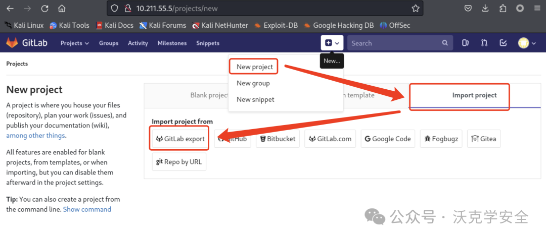Image resolution: width=546 pixels, height=239 pixels.
Task: Toggle the plus New dropdown button
Action: [332, 43]
